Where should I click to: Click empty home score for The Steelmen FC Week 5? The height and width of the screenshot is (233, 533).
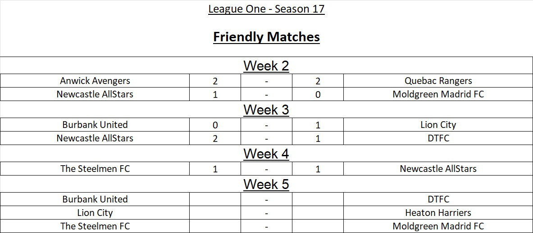215,226
